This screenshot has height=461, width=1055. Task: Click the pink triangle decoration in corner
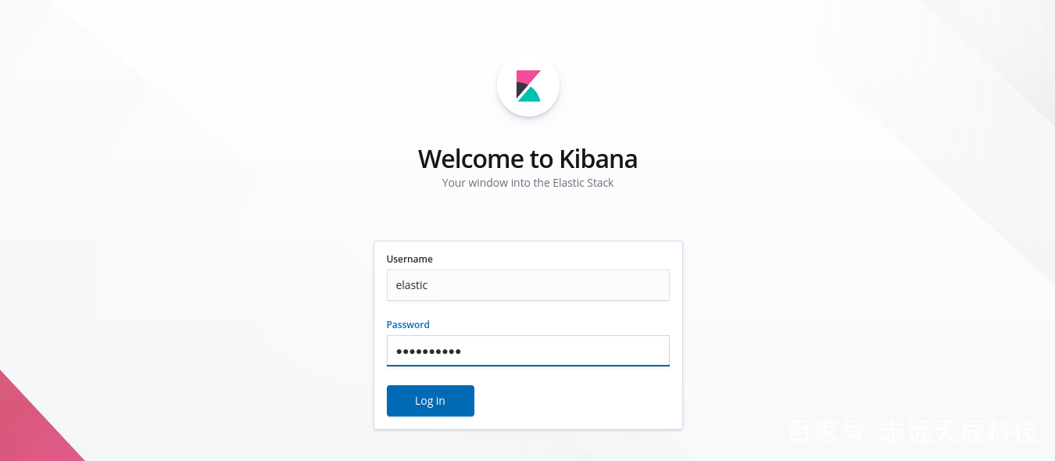[31, 426]
